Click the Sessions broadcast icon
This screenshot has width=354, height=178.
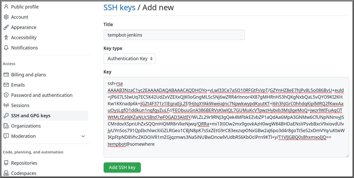tap(6, 105)
